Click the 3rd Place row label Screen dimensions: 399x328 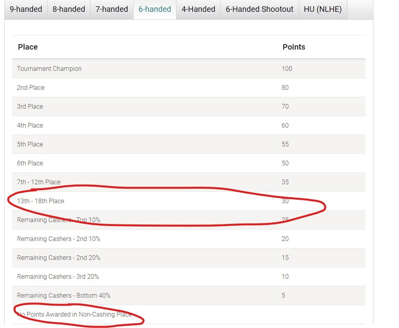click(30, 106)
